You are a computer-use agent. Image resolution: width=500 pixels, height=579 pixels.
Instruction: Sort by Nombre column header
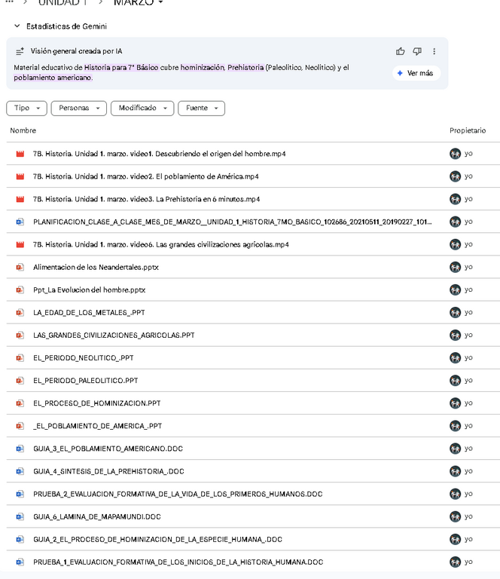(x=23, y=130)
